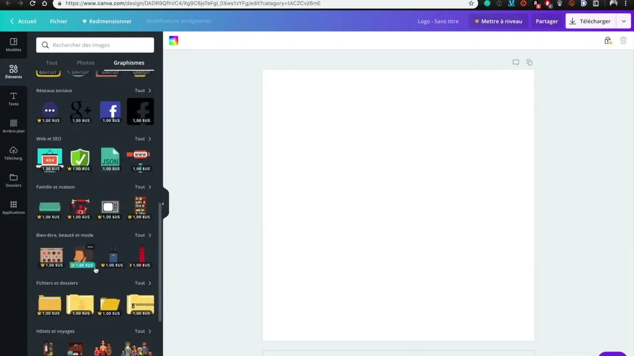Expand the Réseaux sociaux category via Tout
Screen dimensions: 634x356
pyautogui.click(x=143, y=90)
